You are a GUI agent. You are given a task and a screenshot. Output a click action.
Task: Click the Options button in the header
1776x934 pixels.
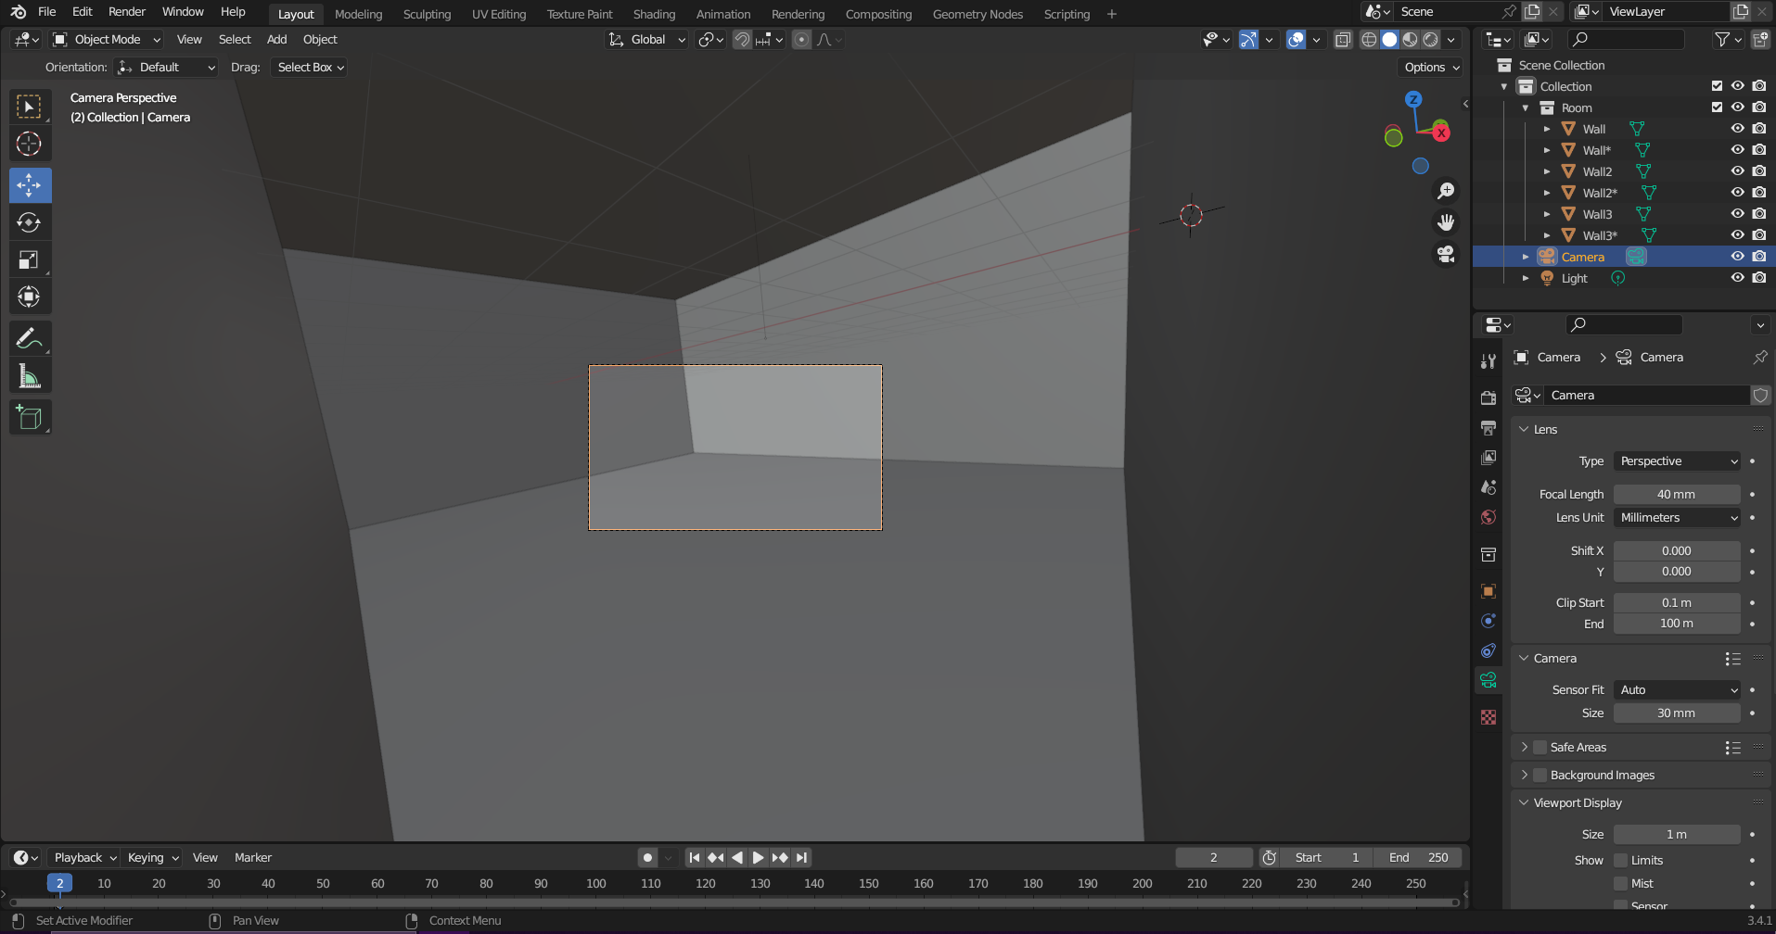click(x=1429, y=67)
